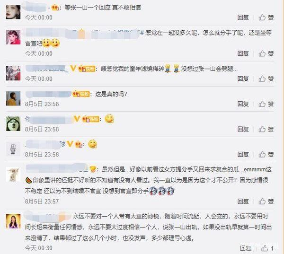284x254 pixels.
Task: Click the red-clothed woman avatar
Action: pos(13,37)
